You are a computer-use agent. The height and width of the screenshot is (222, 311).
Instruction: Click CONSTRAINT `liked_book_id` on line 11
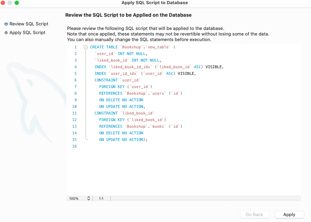[124, 113]
